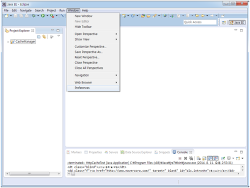Select Save Perspective As menu entry
The image size is (250, 188).
(93, 52)
